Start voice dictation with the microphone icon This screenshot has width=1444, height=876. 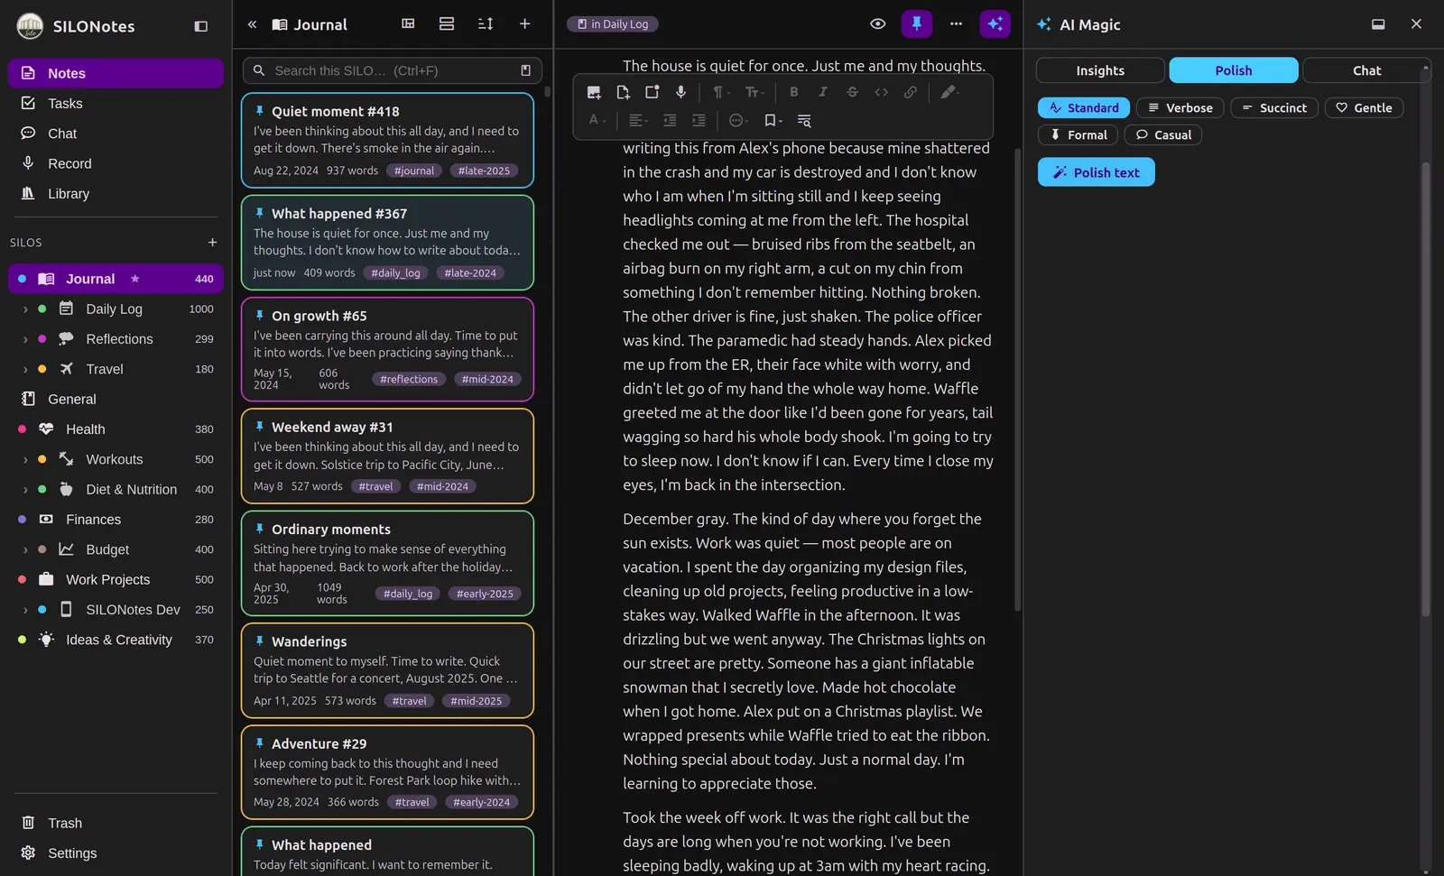pos(680,92)
